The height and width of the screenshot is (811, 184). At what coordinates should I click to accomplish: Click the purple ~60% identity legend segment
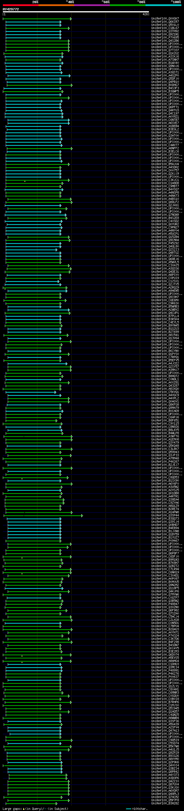(92, 5)
